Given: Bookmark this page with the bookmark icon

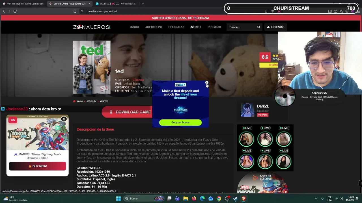Looking at the screenshot, I should tap(75, 11).
